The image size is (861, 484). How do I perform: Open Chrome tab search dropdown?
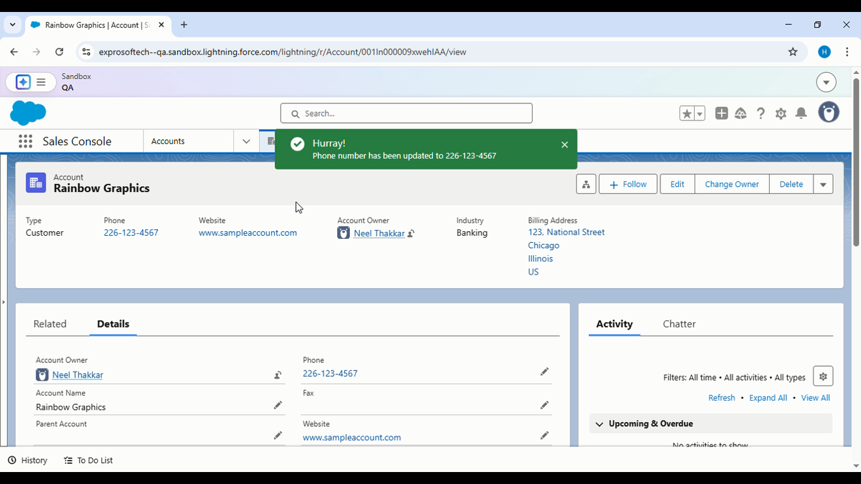13,25
